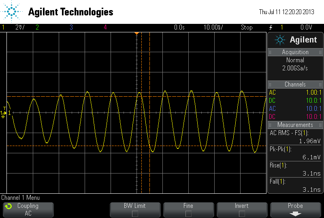Click the Coupling rotary knob icon
The image size is (324, 218).
[x=9, y=206]
